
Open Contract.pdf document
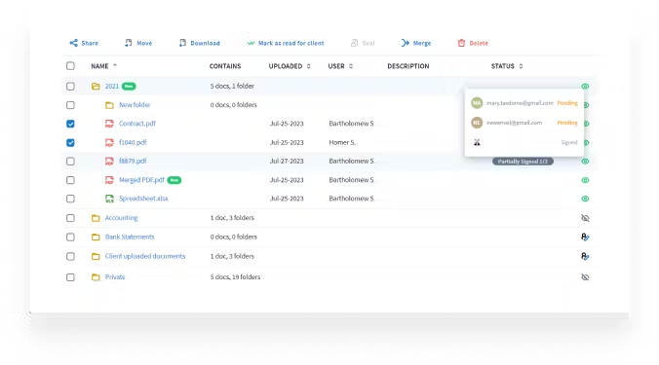[137, 124]
